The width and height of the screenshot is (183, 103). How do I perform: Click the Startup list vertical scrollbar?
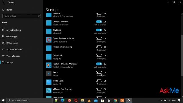pyautogui.click(x=182, y=55)
